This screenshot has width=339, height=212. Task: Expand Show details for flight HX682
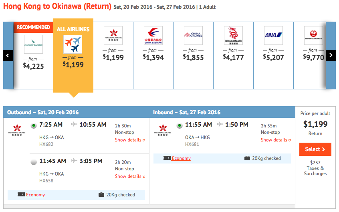(130, 140)
